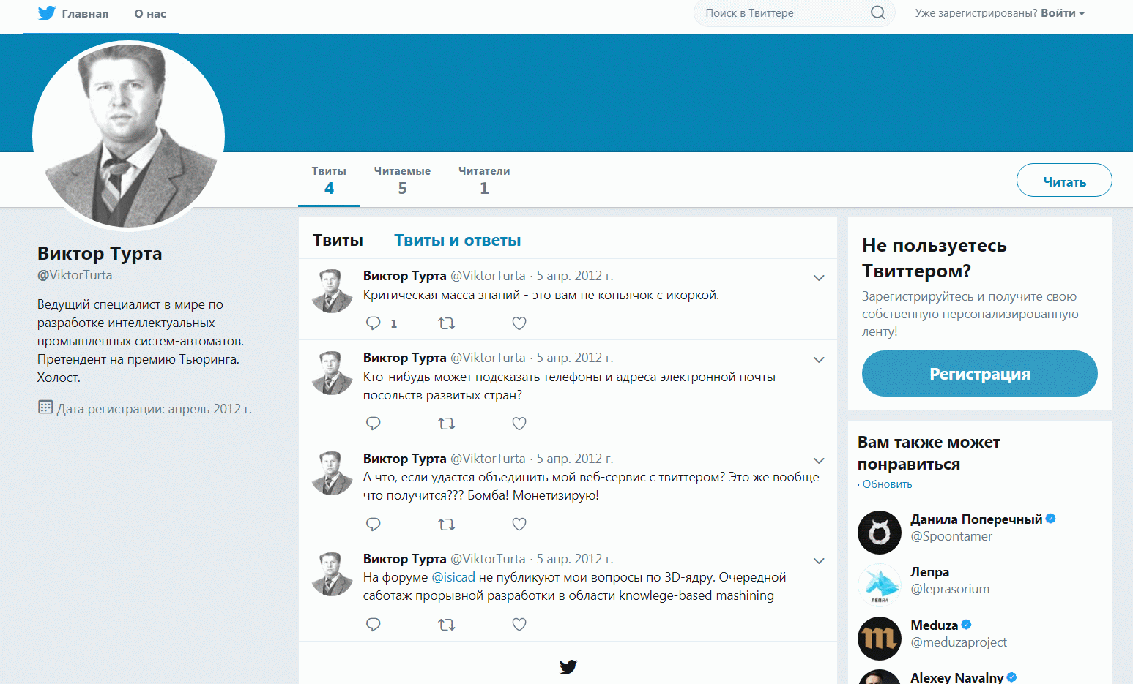
Task: Click the 'Читать' follow button
Action: (x=1064, y=181)
